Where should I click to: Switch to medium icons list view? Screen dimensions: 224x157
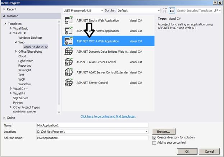[x=172, y=10]
